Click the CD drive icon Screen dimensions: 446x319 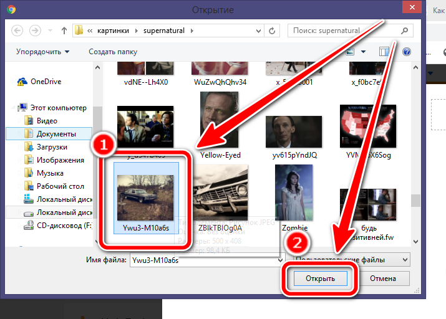[29, 226]
